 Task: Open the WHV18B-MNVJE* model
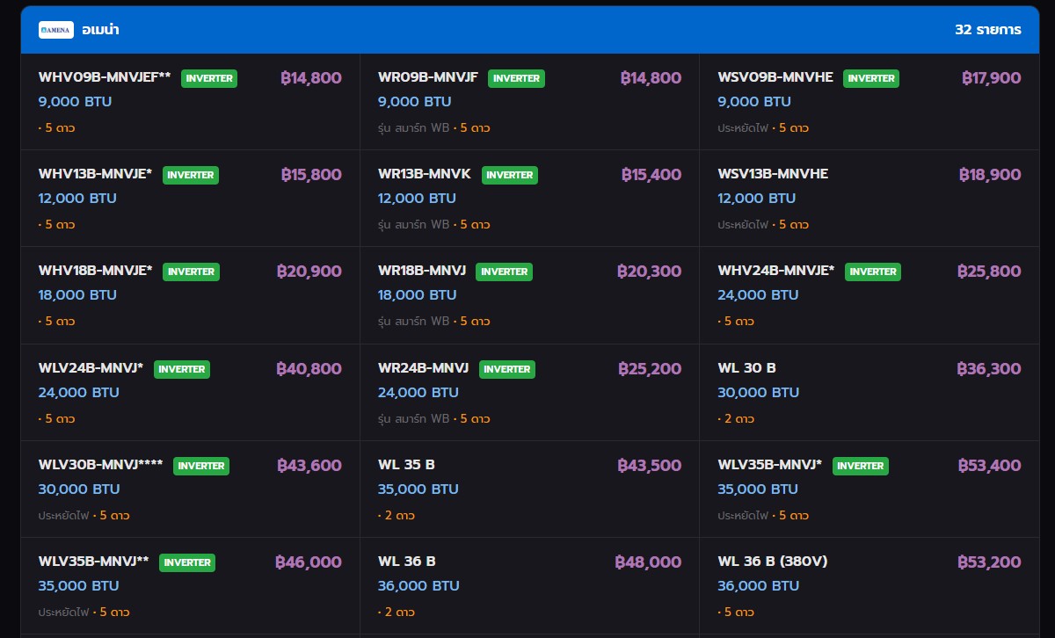[96, 271]
